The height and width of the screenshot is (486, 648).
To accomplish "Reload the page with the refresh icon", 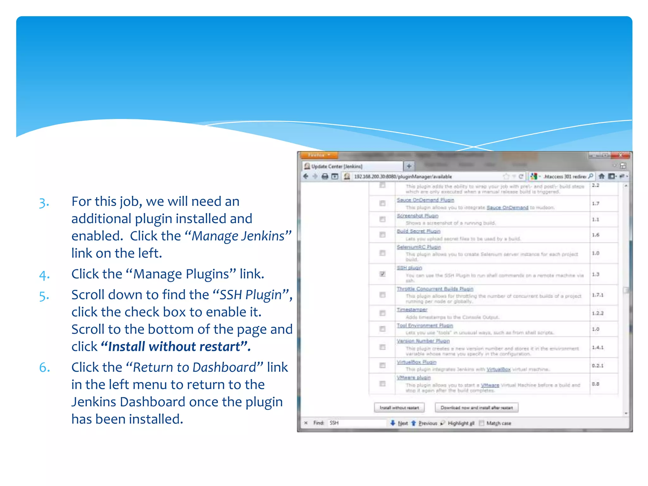I will [521, 176].
